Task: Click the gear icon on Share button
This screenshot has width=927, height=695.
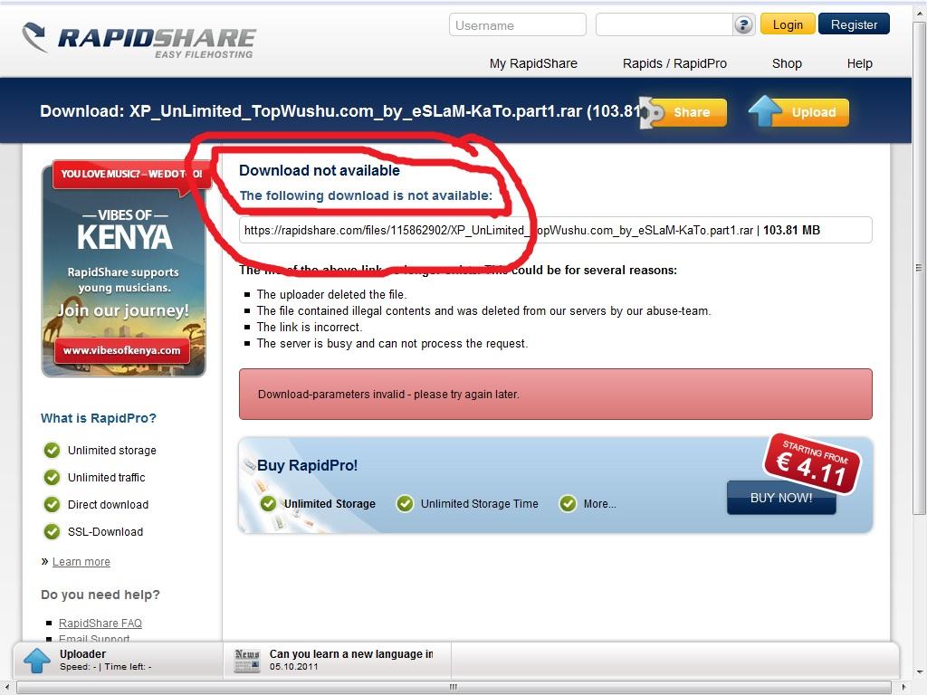Action: click(652, 112)
